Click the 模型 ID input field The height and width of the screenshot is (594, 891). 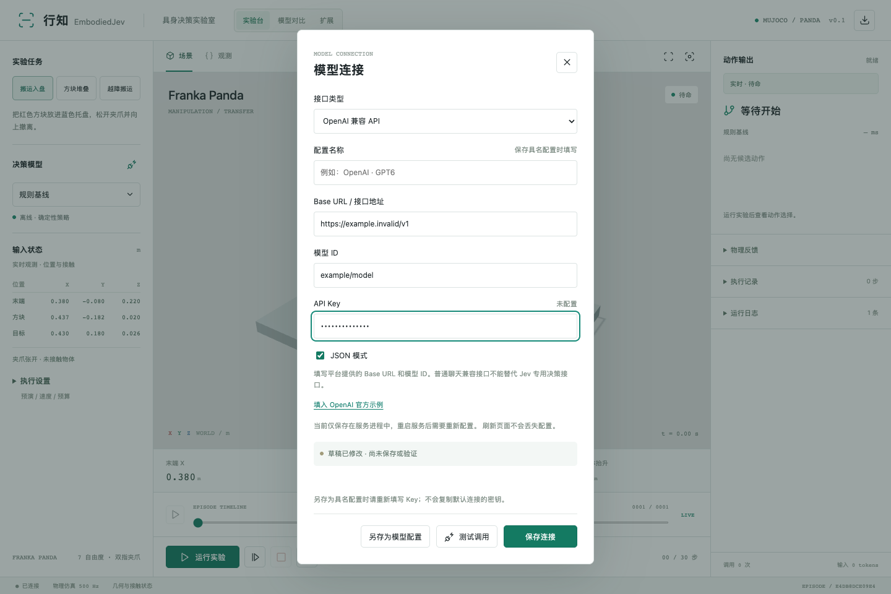tap(445, 275)
